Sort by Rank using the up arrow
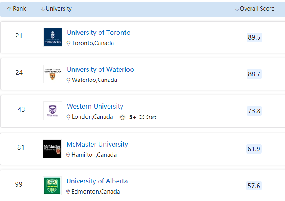The image size is (285, 201). click(9, 9)
